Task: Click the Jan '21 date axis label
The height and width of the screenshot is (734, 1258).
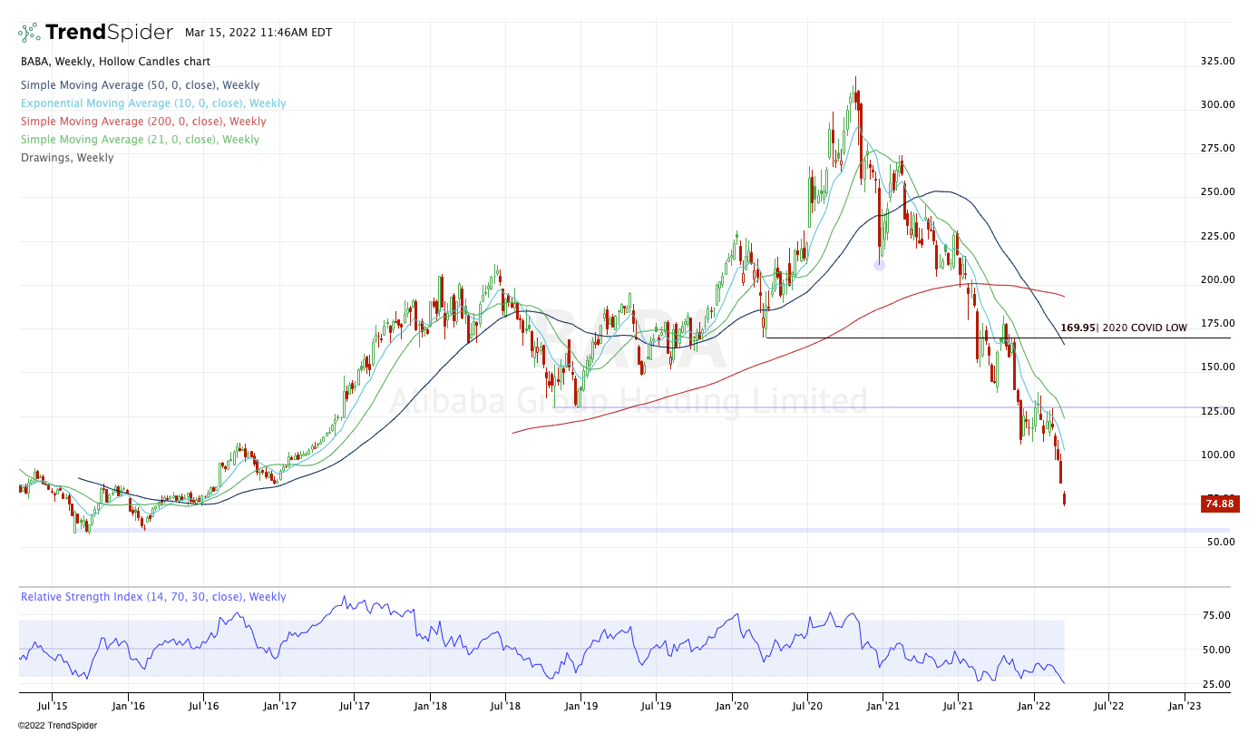Action: pos(883,704)
